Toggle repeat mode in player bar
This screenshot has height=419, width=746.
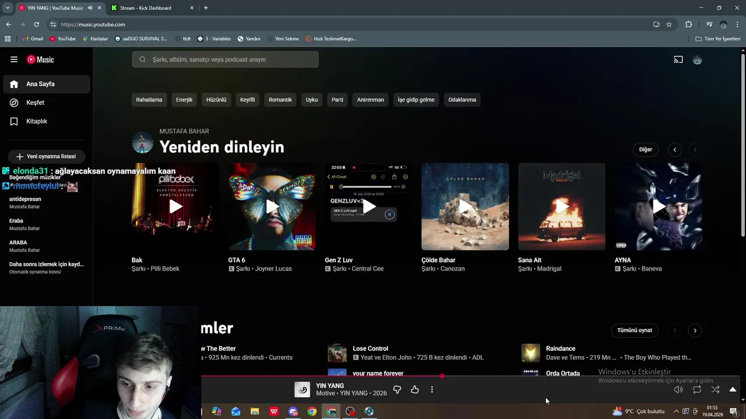coord(697,389)
